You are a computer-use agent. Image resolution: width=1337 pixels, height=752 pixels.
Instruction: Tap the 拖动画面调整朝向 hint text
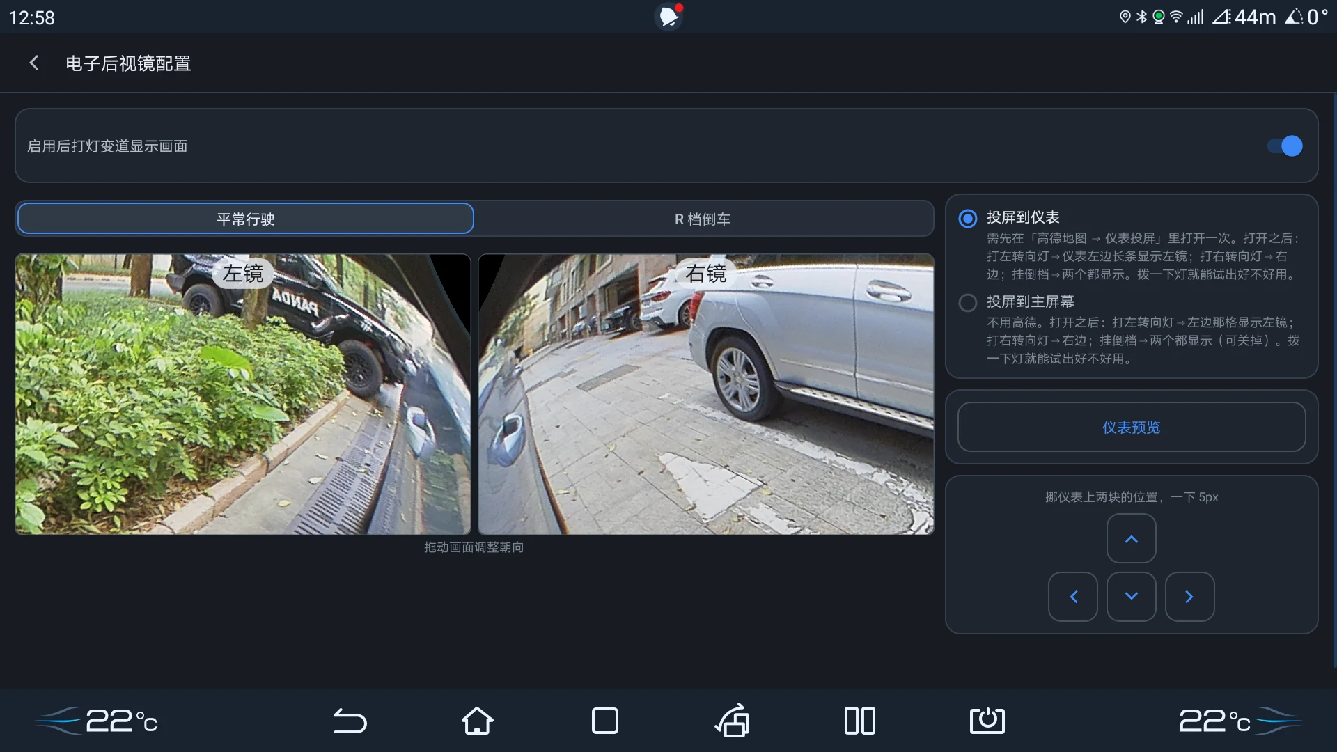pyautogui.click(x=474, y=547)
